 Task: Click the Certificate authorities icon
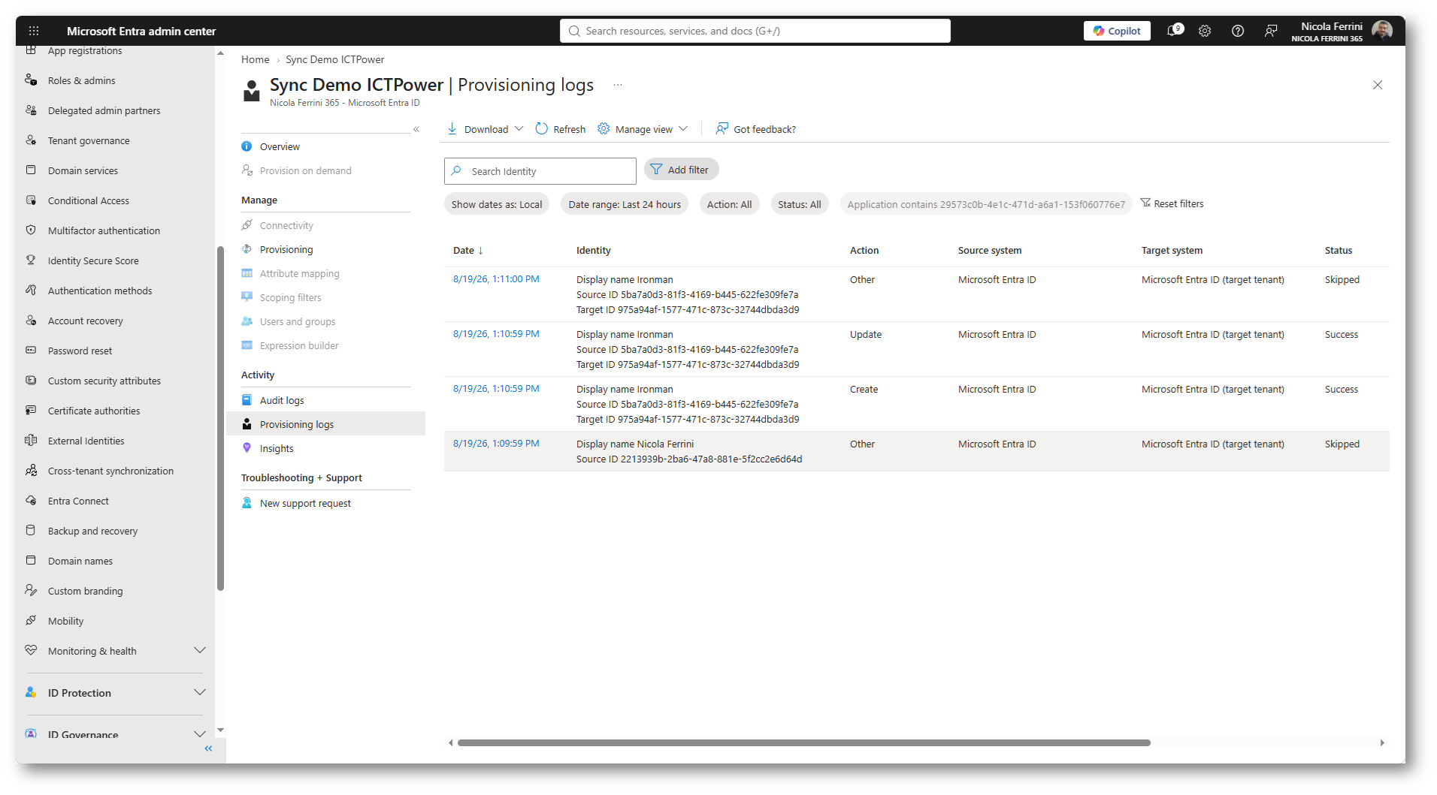[x=31, y=411]
